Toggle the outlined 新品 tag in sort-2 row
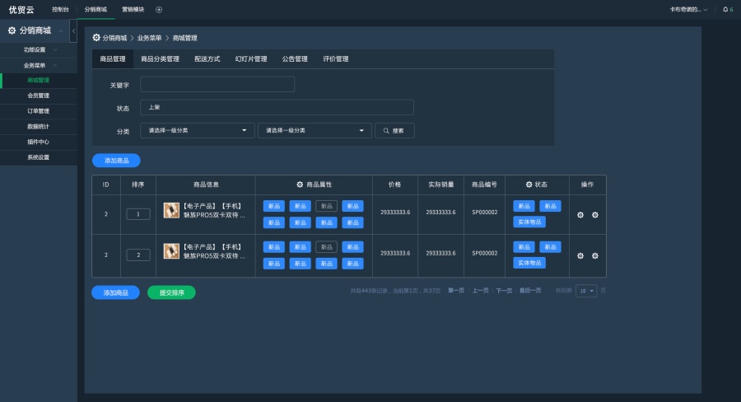Image resolution: width=741 pixels, height=402 pixels. (x=326, y=247)
